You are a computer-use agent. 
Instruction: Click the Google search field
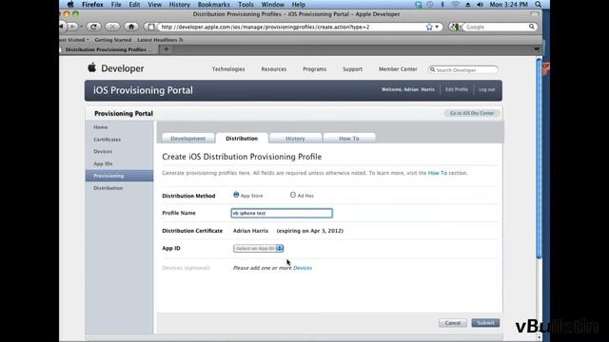(496, 27)
